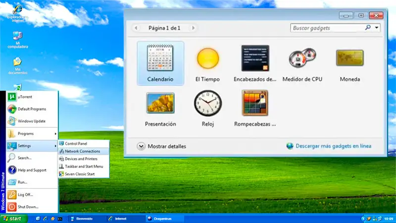
Task: Click the command prompt quick launch icon
Action: (60, 219)
